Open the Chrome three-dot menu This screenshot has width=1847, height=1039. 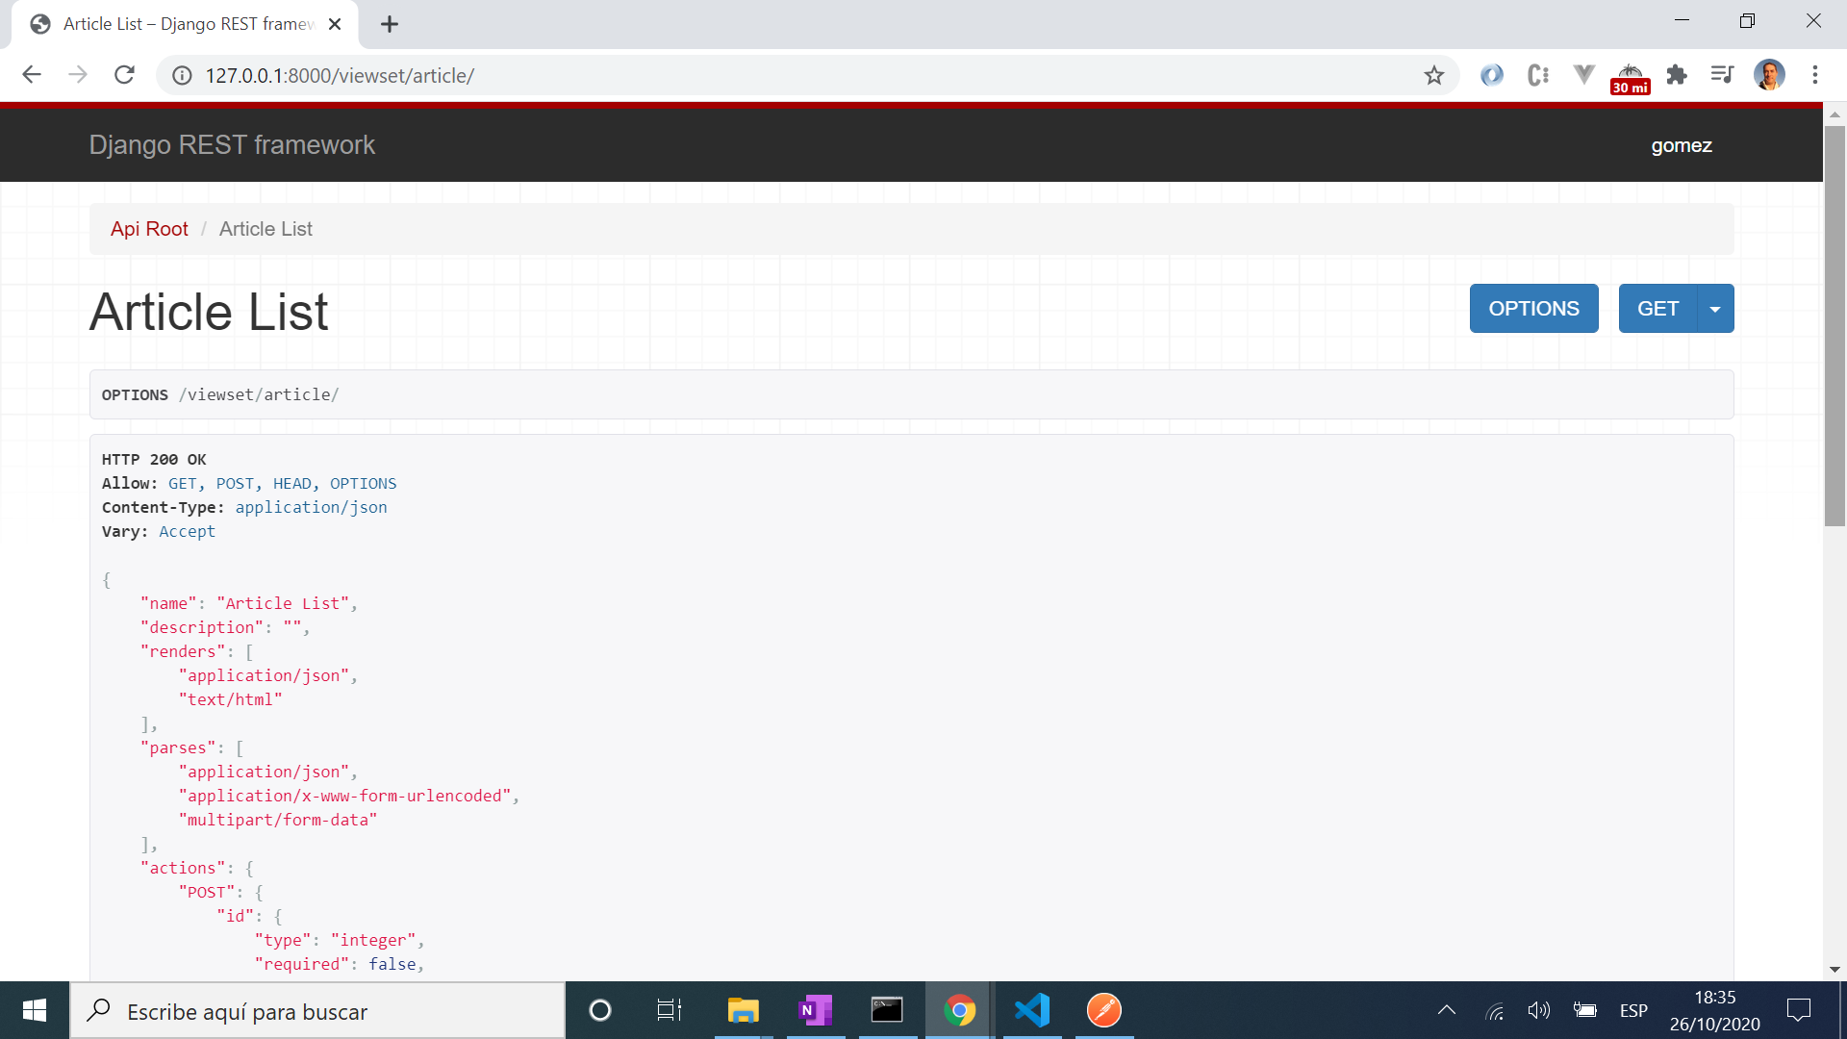1815,75
